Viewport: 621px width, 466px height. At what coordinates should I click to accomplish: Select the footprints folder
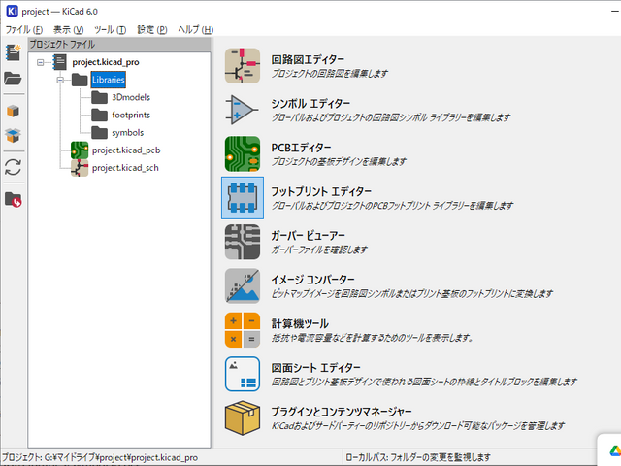click(x=131, y=115)
